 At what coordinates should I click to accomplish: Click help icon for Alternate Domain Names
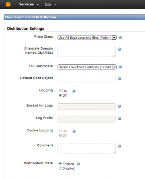119,49
